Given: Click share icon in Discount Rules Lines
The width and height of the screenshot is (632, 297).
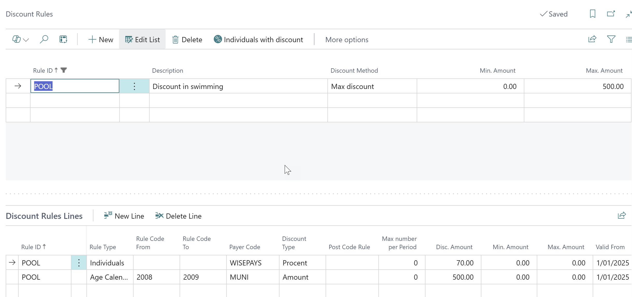Looking at the screenshot, I should [622, 216].
